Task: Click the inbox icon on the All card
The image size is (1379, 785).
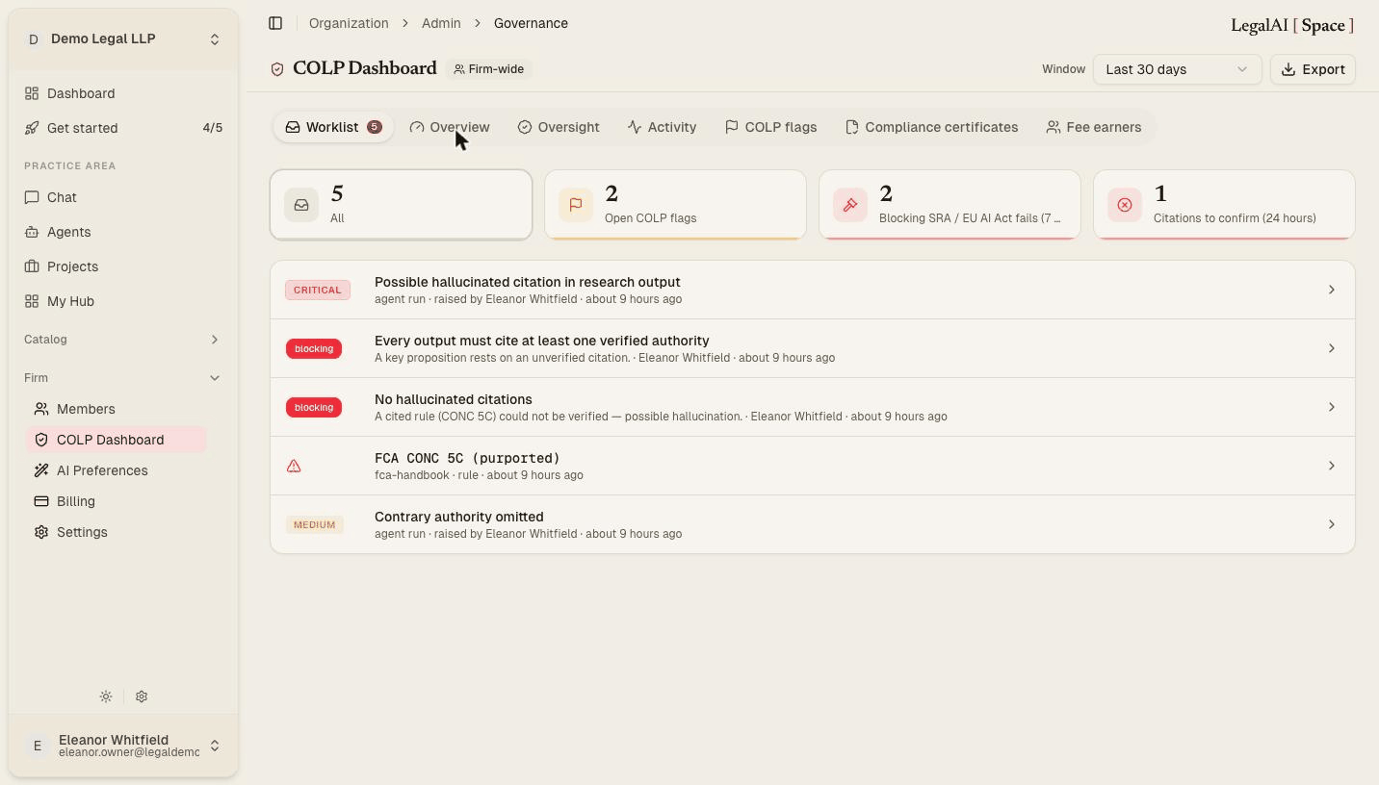Action: tap(301, 205)
